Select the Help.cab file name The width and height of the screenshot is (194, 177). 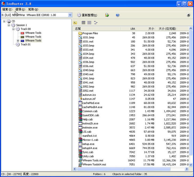(x=88, y=119)
